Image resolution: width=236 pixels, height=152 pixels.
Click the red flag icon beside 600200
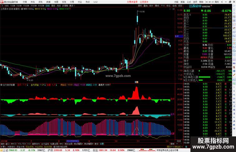211,6
